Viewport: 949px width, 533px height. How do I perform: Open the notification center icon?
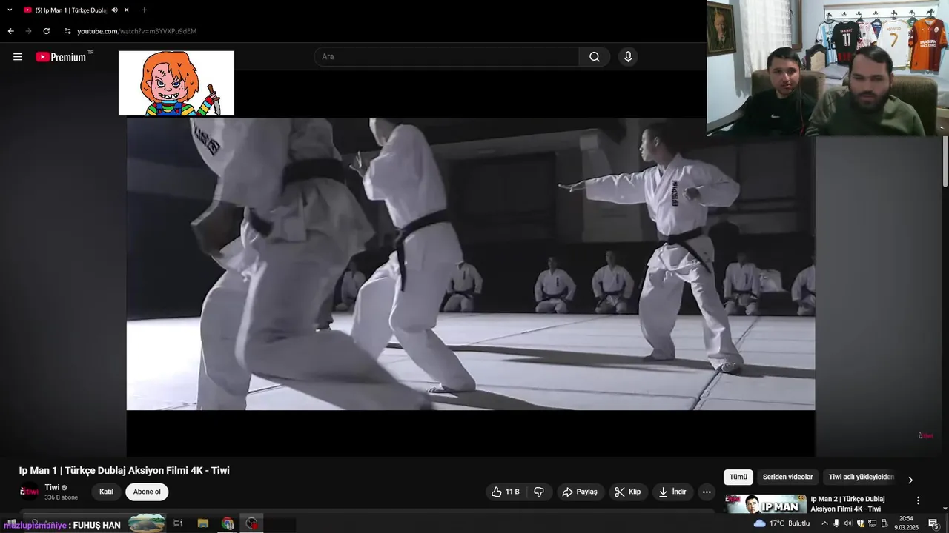(x=933, y=523)
